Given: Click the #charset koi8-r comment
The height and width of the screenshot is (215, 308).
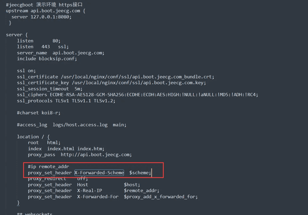Looking at the screenshot, I should (x=39, y=113).
